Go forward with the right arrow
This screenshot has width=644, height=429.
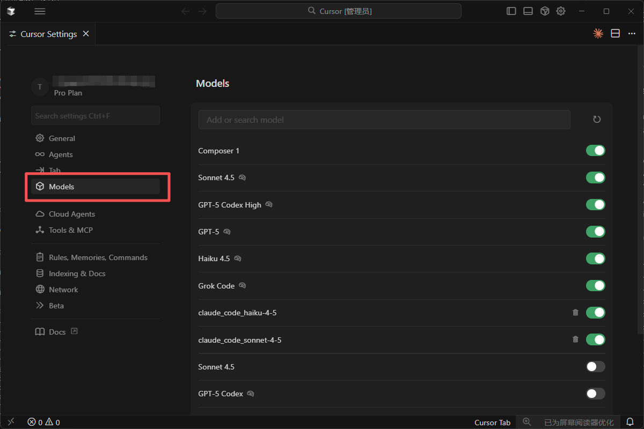tap(202, 11)
